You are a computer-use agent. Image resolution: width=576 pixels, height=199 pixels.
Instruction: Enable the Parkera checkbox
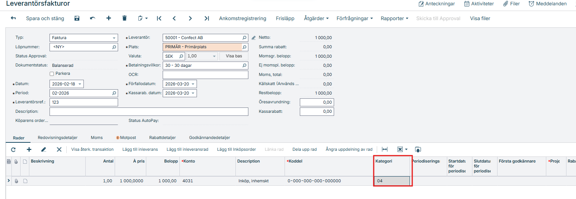point(52,74)
